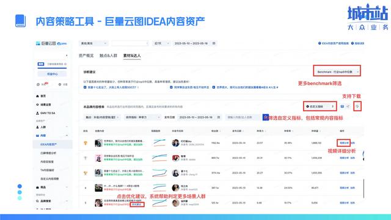Click the 内容 content icon in sidebar
Image resolution: width=391 pixels, height=220 pixels.
pyautogui.click(x=37, y=136)
